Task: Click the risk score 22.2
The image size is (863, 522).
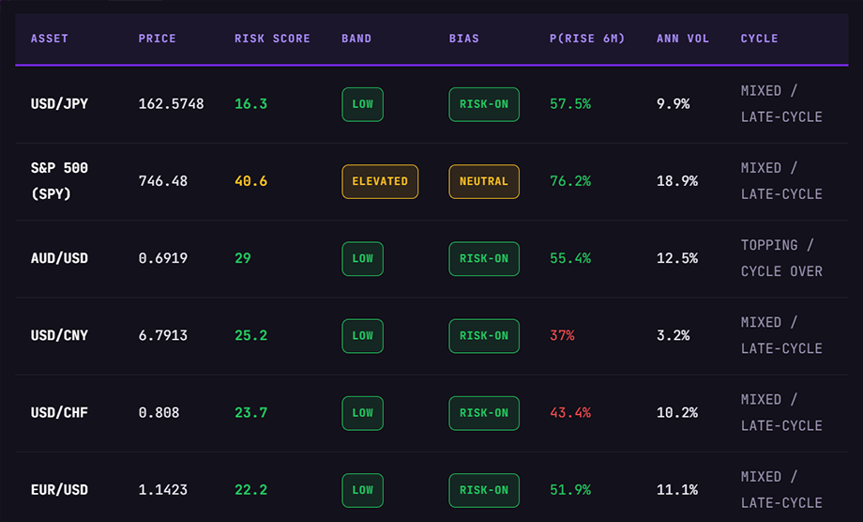Action: (x=251, y=489)
